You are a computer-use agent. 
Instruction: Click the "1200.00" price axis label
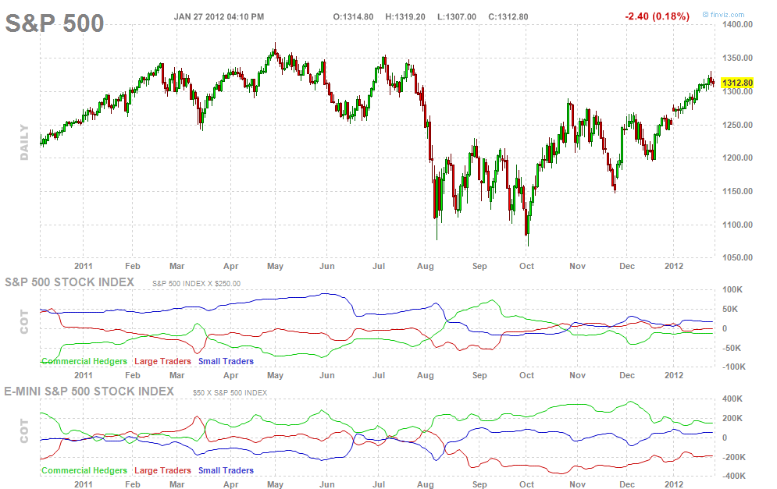737,158
